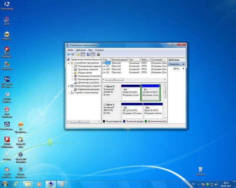Click the Диск 0 disk label
Screen dimensions: 236x188
click(111, 87)
